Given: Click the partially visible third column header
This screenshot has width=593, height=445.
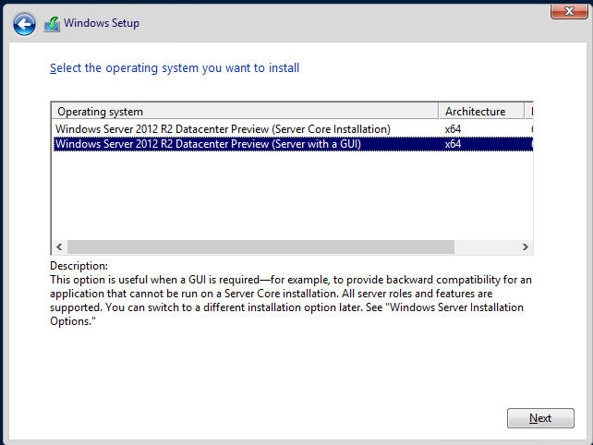Looking at the screenshot, I should 530,112.
